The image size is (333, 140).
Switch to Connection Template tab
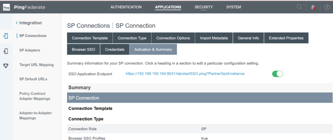[x=90, y=38]
